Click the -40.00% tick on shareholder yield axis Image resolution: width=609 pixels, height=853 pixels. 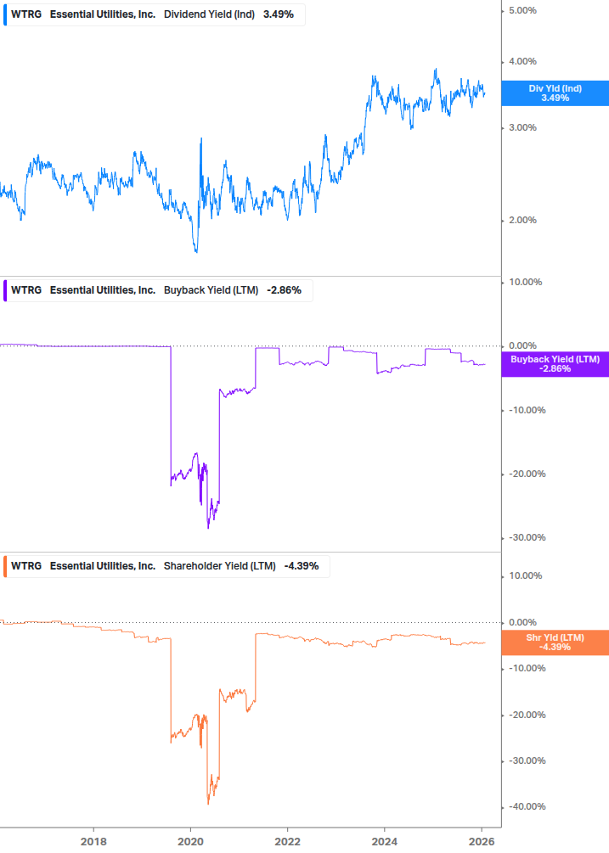coord(527,807)
